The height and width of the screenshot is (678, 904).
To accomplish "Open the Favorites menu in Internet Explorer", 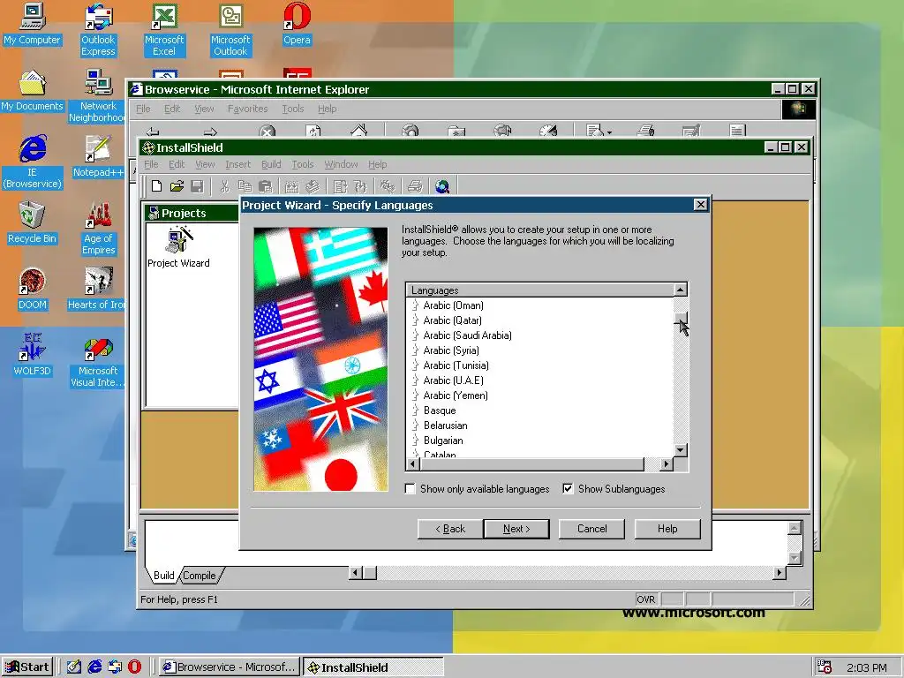I will (247, 109).
